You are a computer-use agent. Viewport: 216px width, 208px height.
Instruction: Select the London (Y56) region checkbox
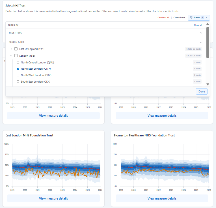click(x=16, y=56)
